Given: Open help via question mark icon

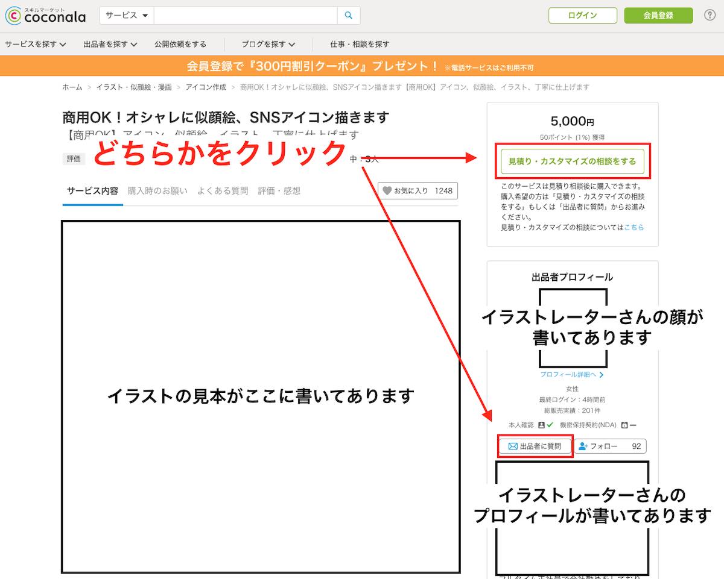Looking at the screenshot, I should point(710,16).
